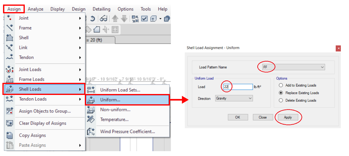Viewport: 349px width, 156px height.
Task: Click the grayed up arrow toolbar icon
Action: tap(115, 19)
